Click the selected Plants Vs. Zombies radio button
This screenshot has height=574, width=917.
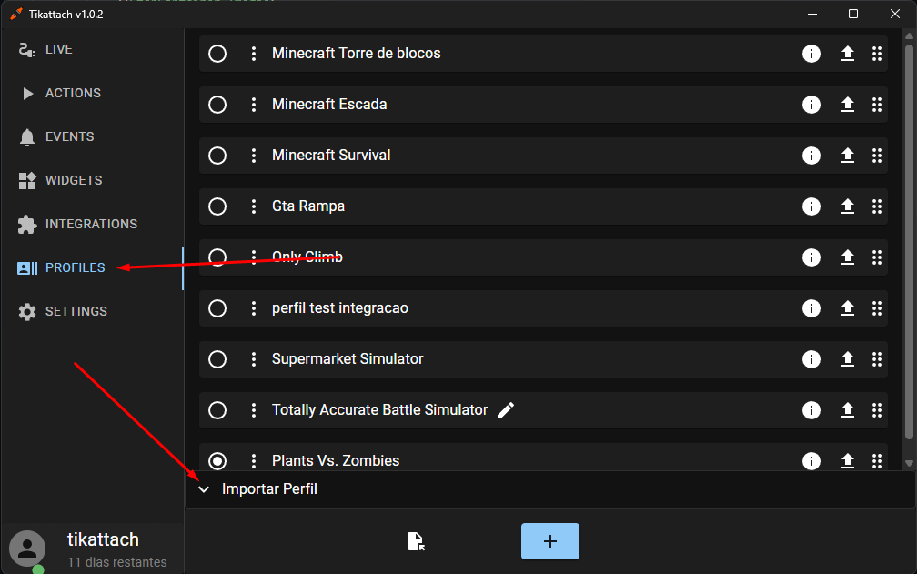coord(217,461)
